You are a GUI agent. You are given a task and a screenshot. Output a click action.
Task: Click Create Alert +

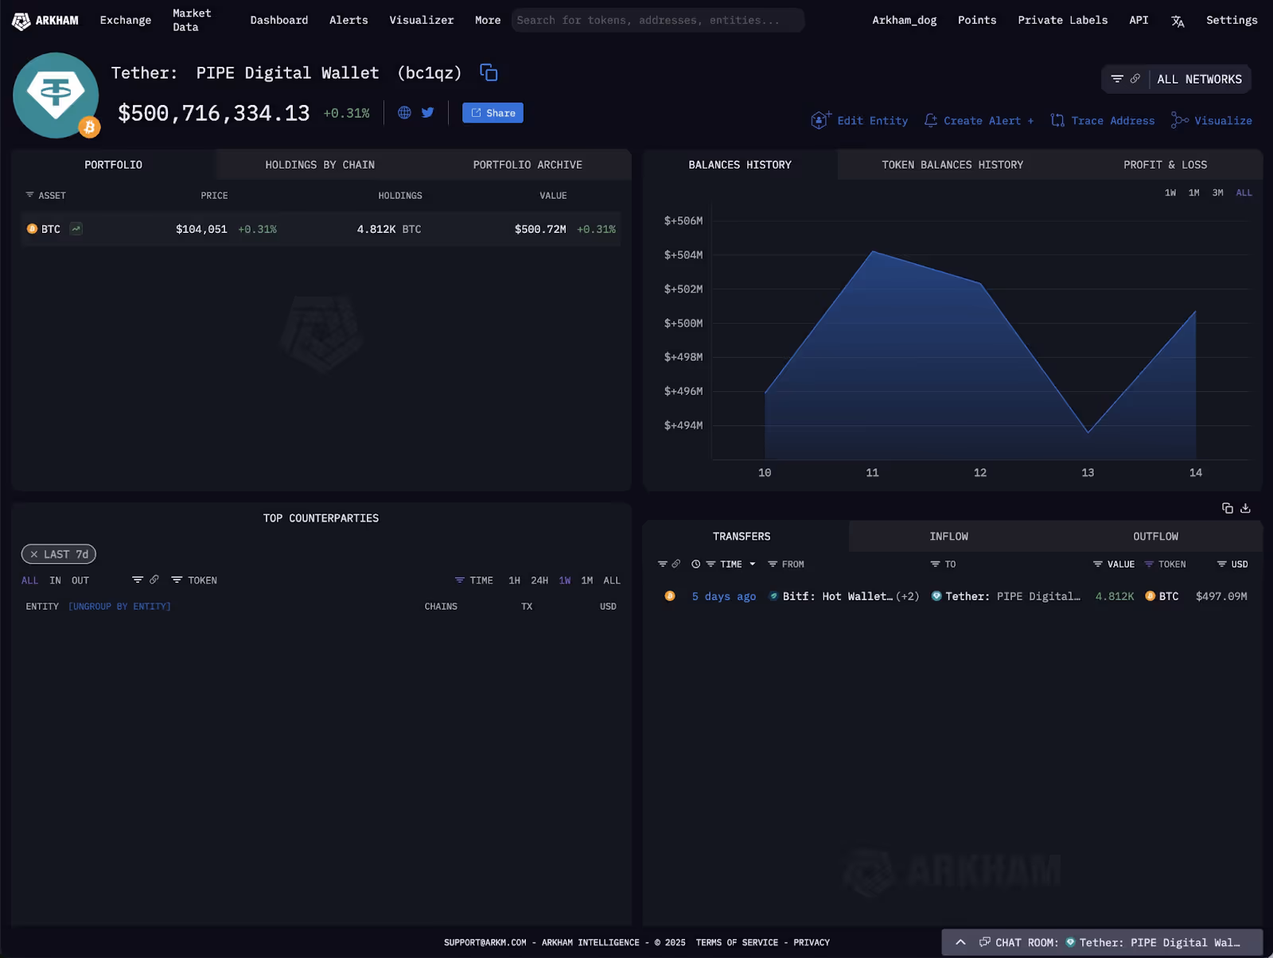979,121
